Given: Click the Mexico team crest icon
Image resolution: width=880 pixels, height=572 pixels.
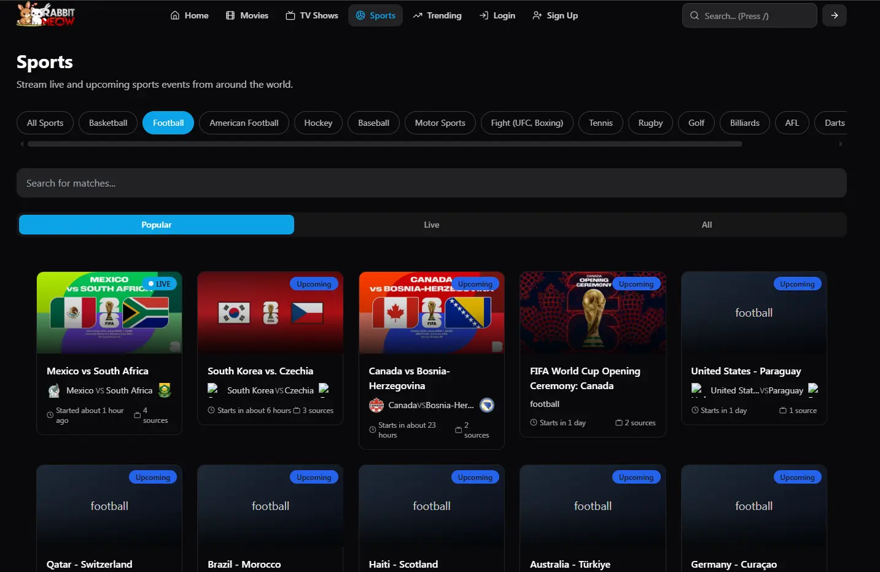Looking at the screenshot, I should (x=54, y=390).
